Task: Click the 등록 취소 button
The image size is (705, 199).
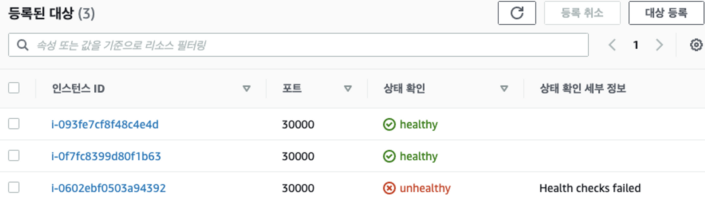Action: pyautogui.click(x=582, y=13)
